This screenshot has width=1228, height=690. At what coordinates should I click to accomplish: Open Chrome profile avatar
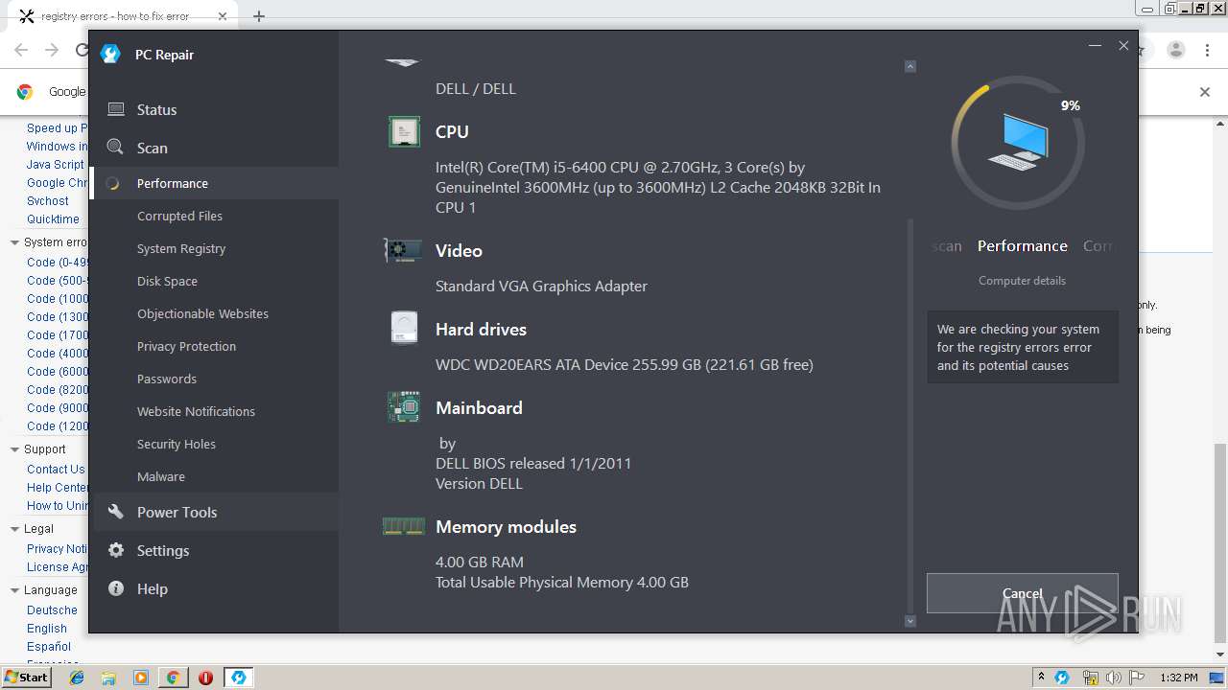[x=1176, y=50]
